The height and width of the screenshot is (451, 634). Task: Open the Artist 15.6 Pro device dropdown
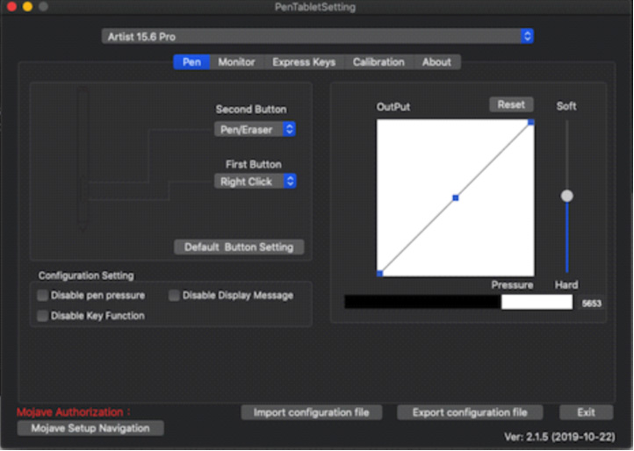click(317, 36)
